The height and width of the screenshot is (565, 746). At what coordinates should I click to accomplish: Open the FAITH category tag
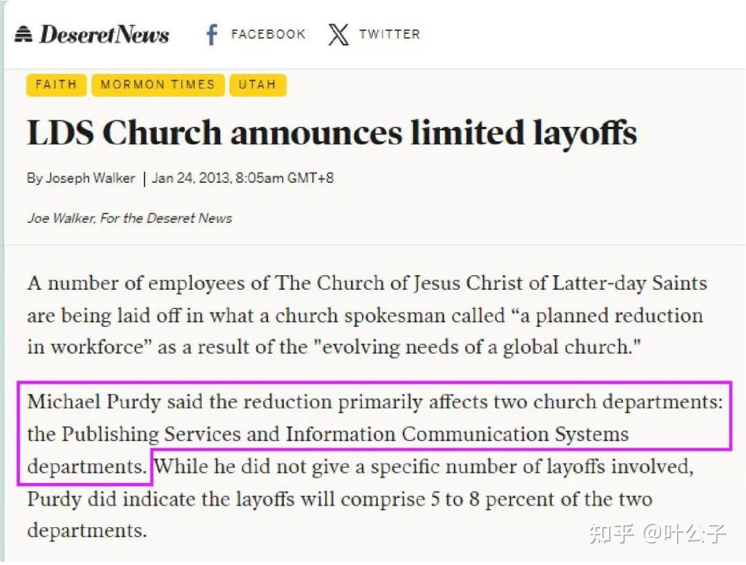[x=56, y=85]
